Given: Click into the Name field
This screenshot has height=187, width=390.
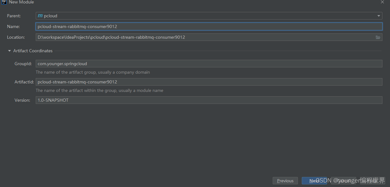Looking at the screenshot, I should (209, 26).
